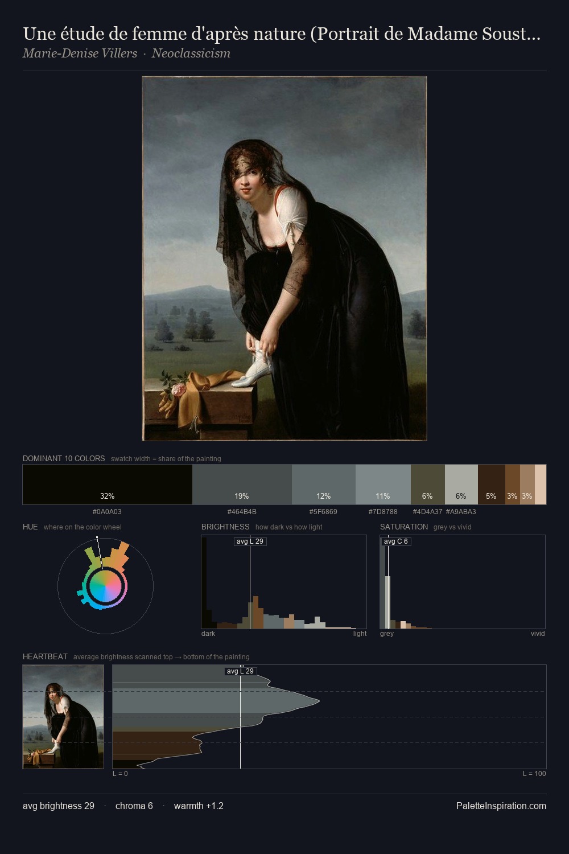Image resolution: width=569 pixels, height=854 pixels.
Task: Click the 'light' axis label
Action: point(360,634)
